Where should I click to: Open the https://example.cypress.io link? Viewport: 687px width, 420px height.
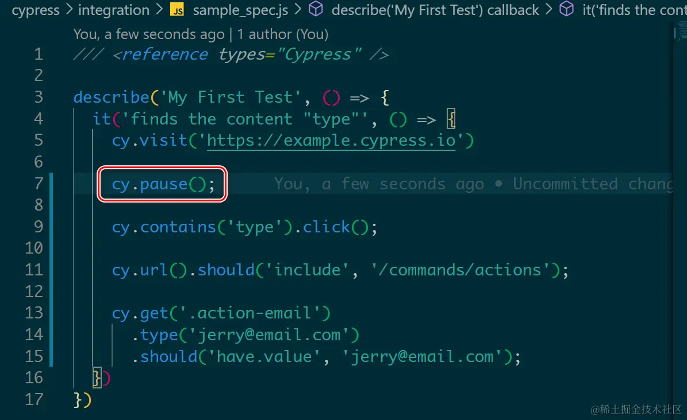click(331, 141)
